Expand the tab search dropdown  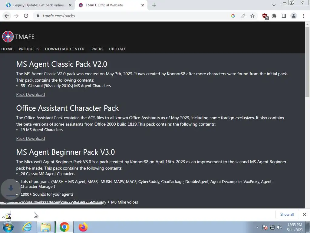274,5
